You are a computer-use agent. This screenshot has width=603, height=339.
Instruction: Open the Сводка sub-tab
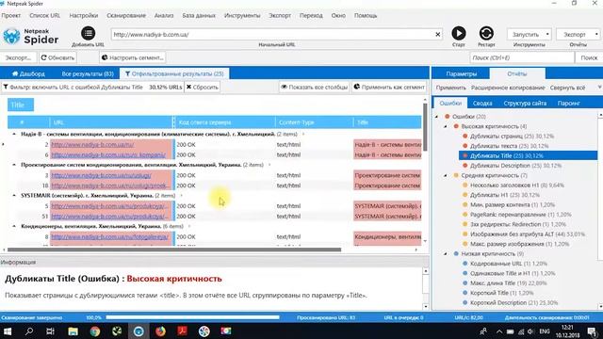[482, 103]
